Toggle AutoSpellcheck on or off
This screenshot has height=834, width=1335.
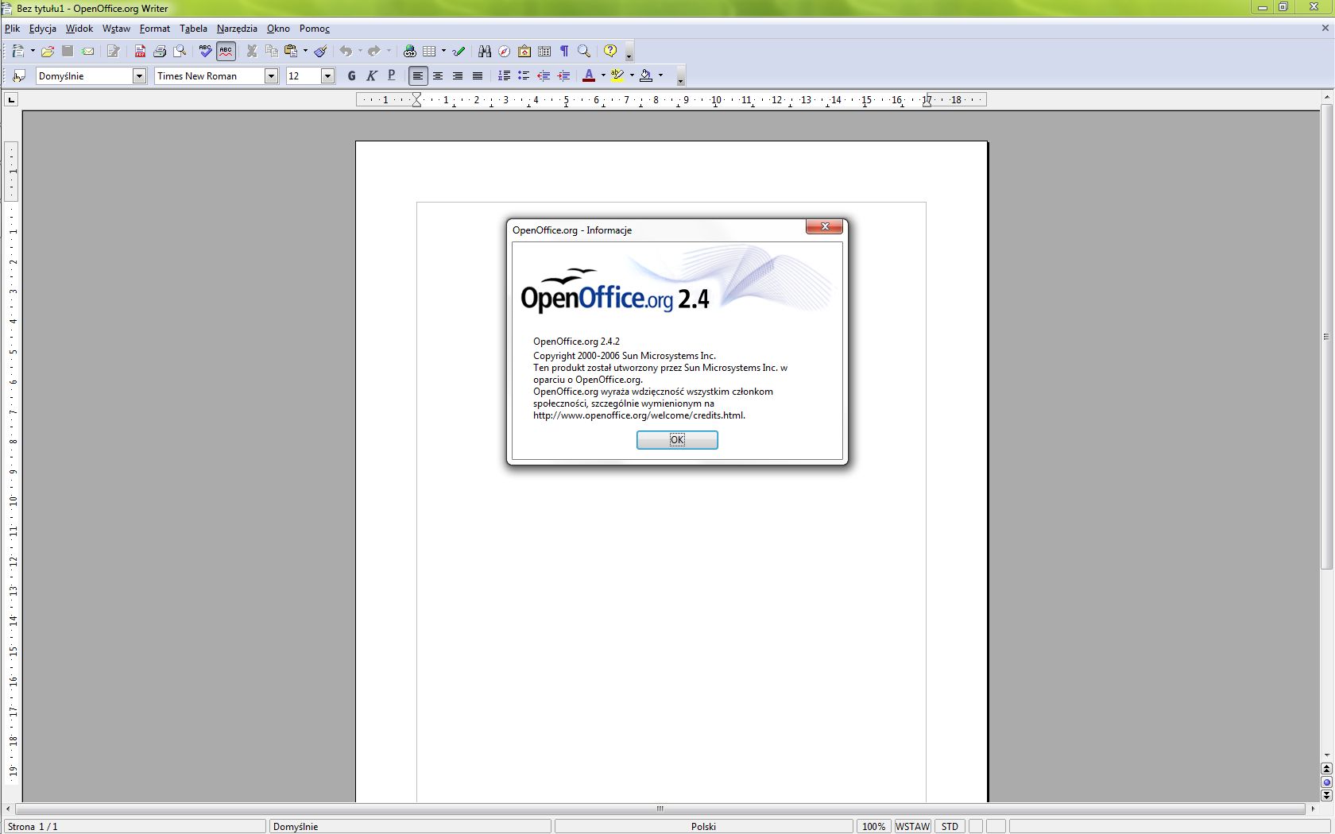pyautogui.click(x=226, y=51)
